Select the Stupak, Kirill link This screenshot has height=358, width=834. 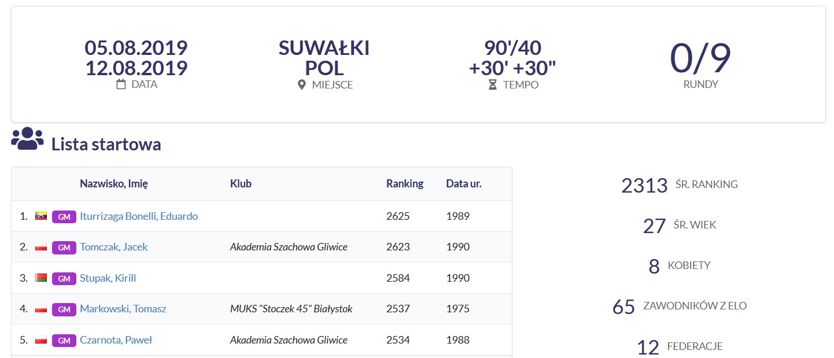108,278
